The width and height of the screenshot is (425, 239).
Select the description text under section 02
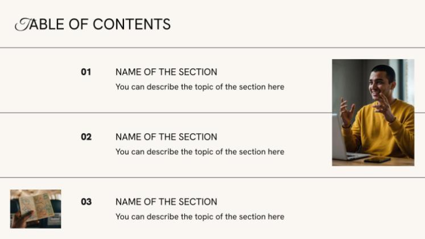(x=200, y=152)
